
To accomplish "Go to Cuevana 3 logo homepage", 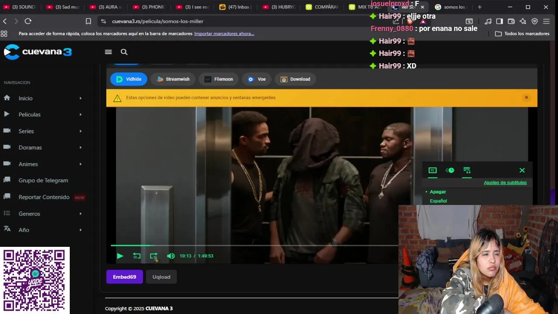I will (38, 52).
